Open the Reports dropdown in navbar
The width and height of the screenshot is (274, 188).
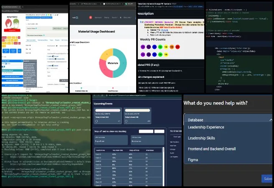click(x=114, y=18)
